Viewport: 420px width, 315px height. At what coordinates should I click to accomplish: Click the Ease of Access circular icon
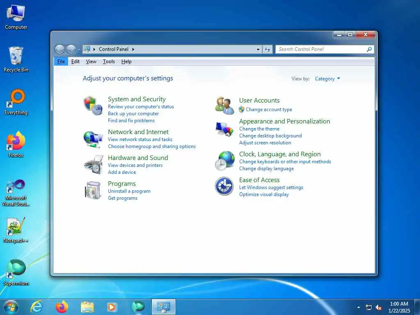224,186
